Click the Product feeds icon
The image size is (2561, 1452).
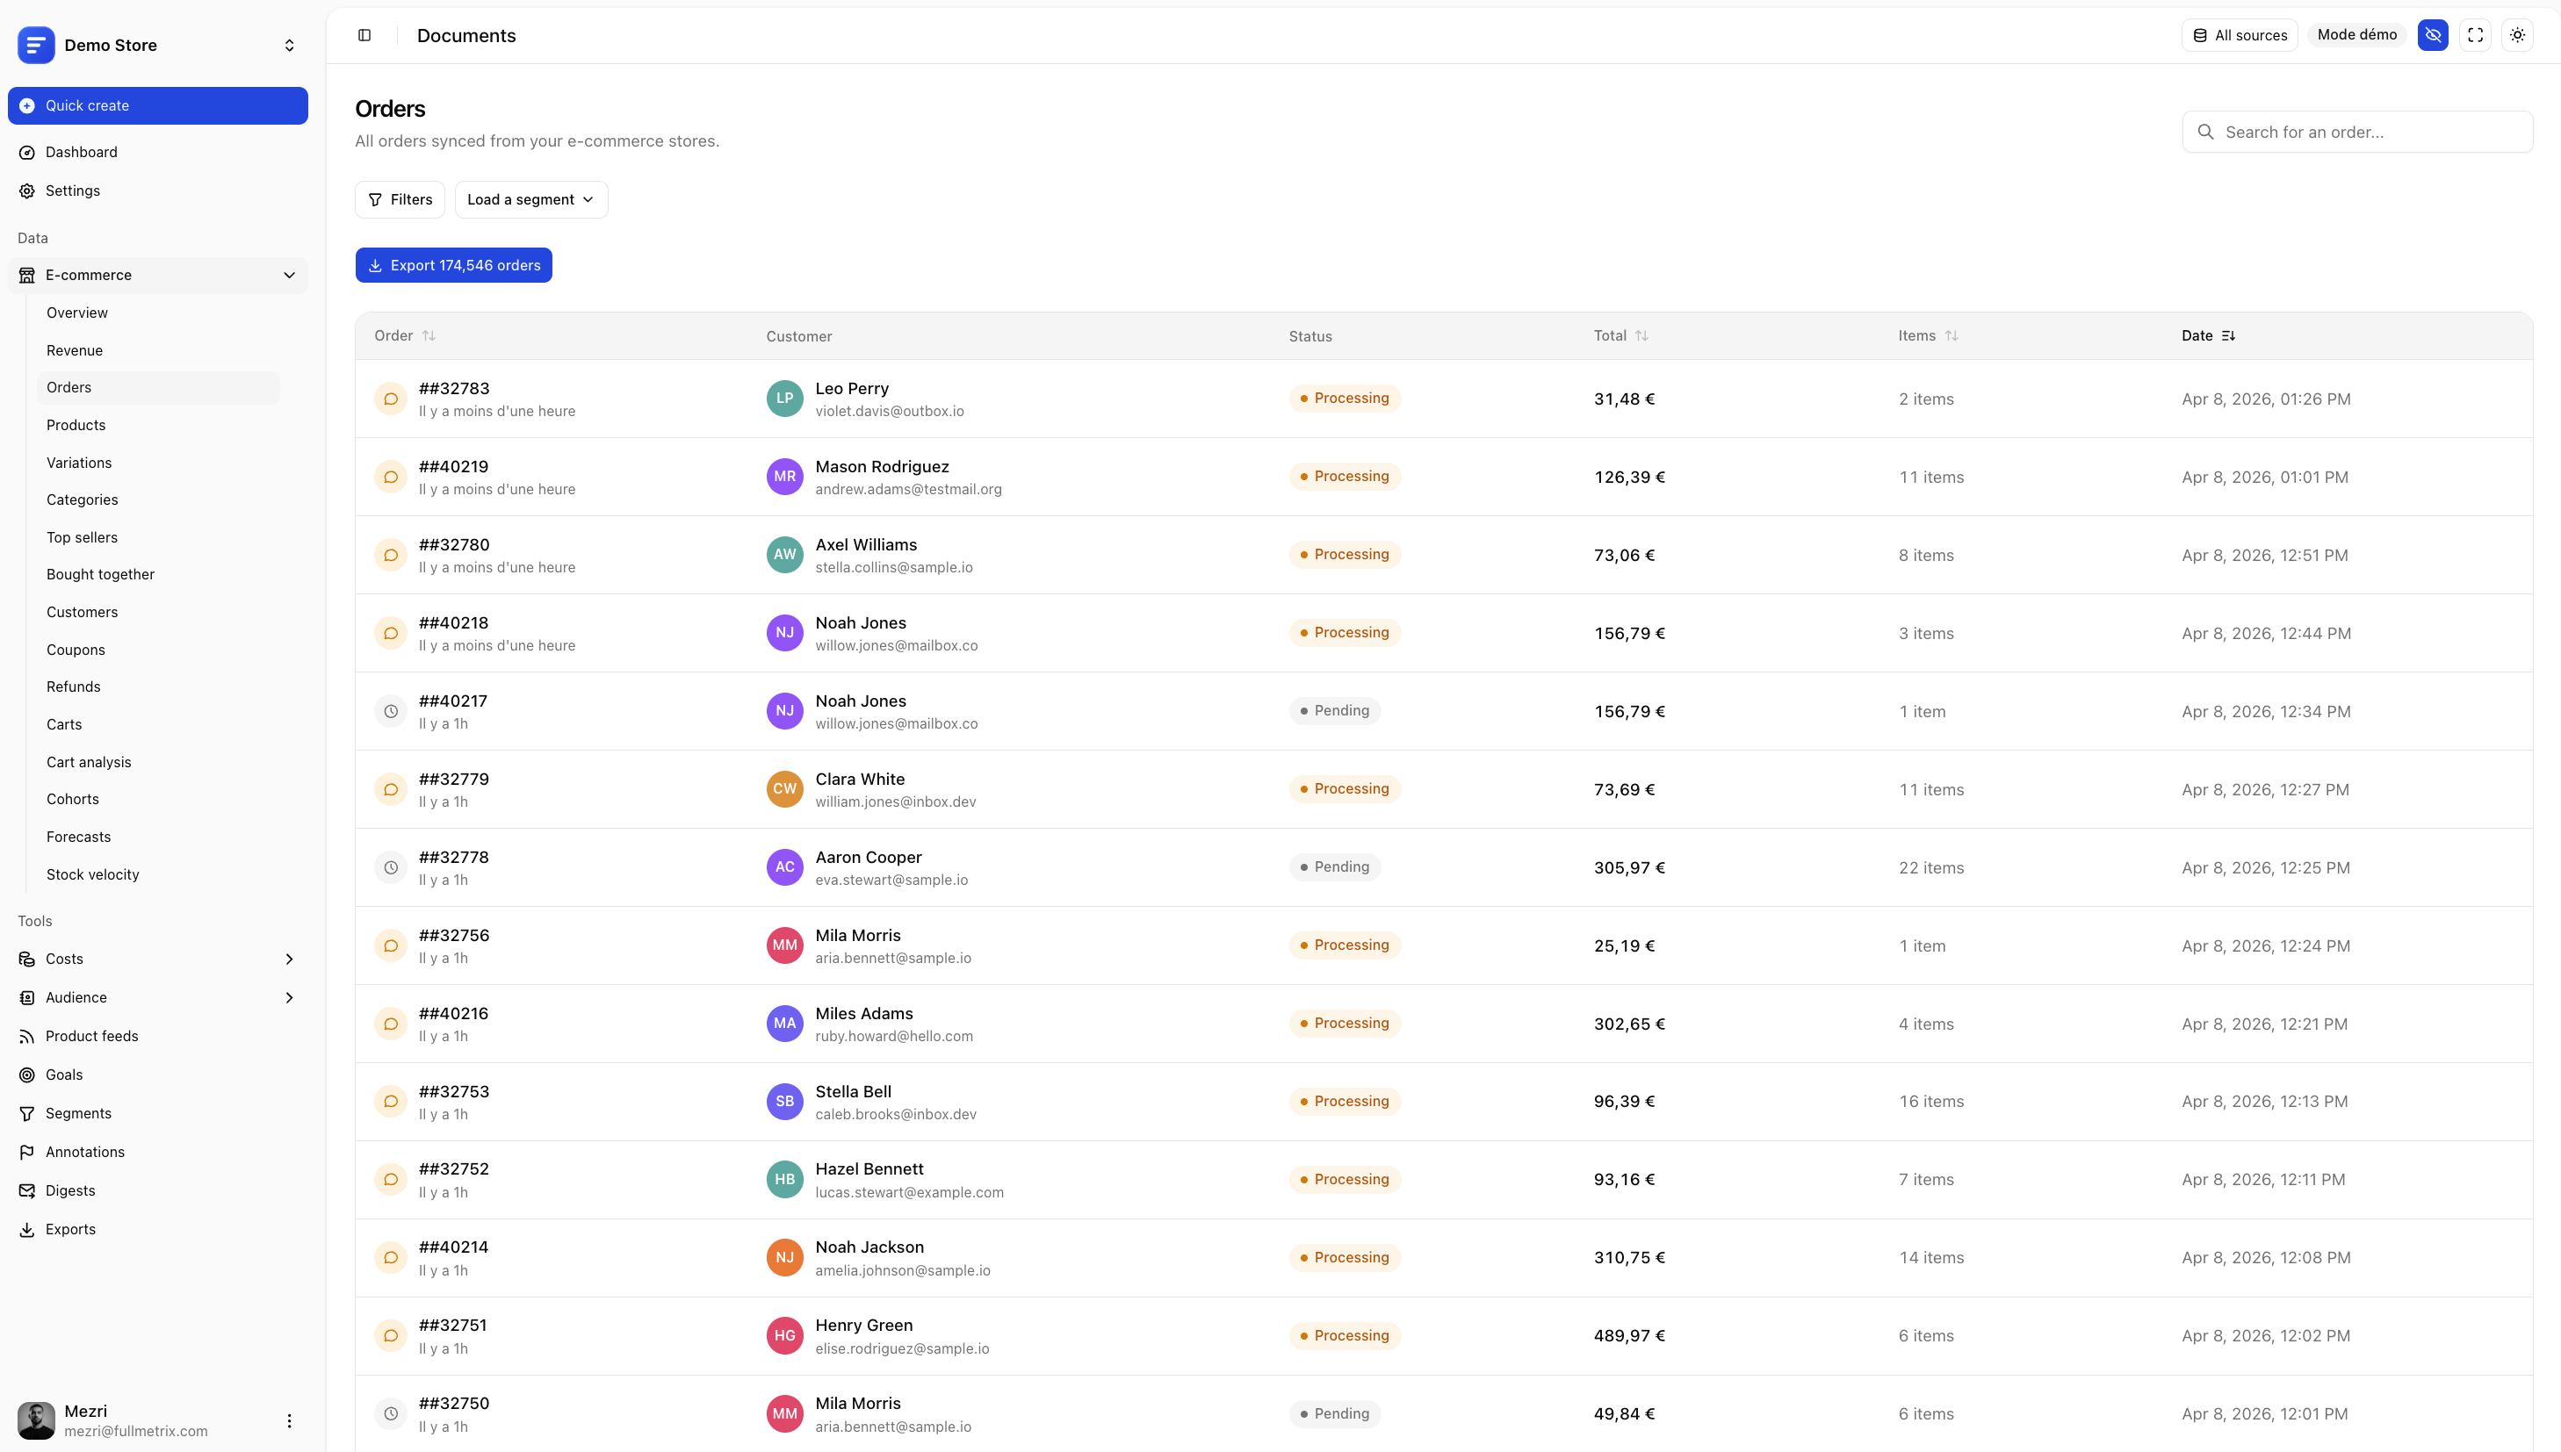point(27,1035)
